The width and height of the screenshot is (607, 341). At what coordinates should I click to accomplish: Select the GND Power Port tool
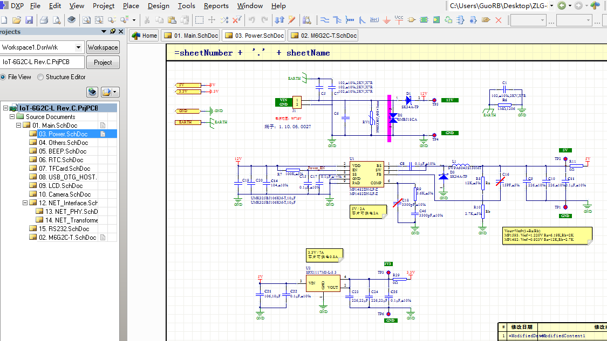coord(386,20)
